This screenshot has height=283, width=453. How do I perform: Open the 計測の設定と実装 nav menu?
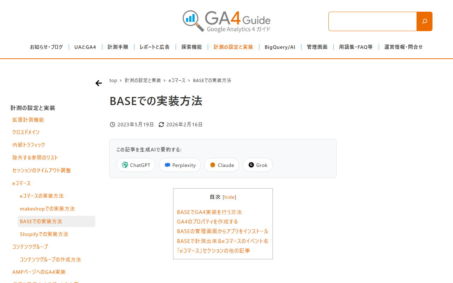233,47
